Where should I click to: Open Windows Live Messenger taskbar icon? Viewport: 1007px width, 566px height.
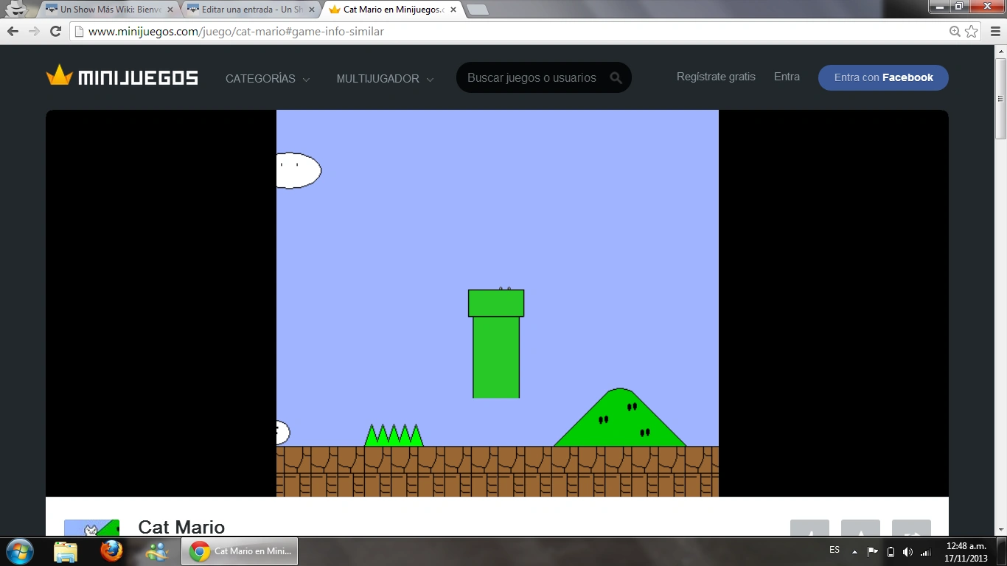pos(157,551)
